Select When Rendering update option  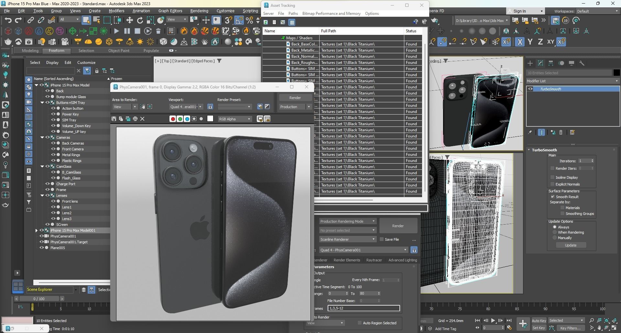tap(555, 232)
